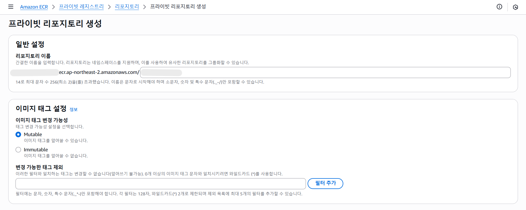Click the 프라이빗 리포지토리 생성 page heading
Image resolution: width=526 pixels, height=210 pixels.
pyautogui.click(x=55, y=24)
